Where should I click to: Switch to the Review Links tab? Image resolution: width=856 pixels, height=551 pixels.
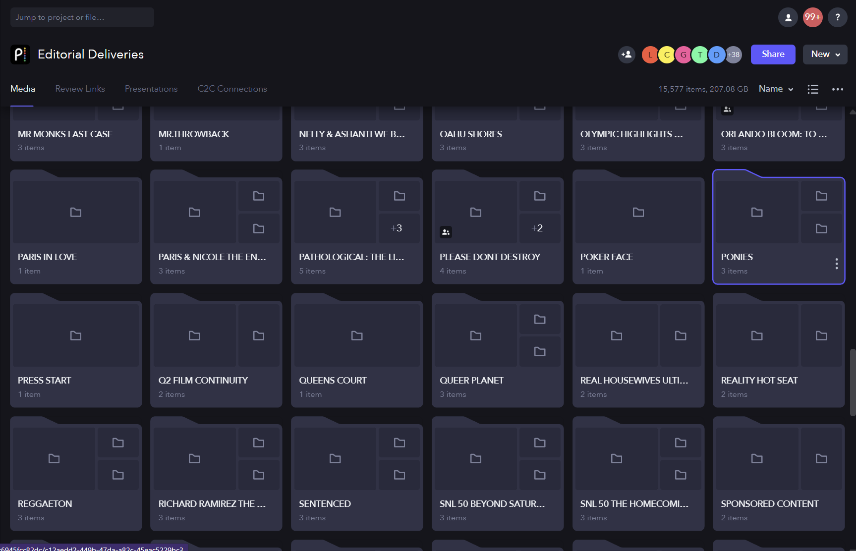(80, 89)
